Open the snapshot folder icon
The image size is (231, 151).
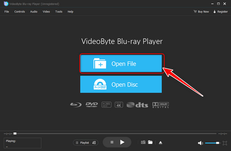(150, 142)
